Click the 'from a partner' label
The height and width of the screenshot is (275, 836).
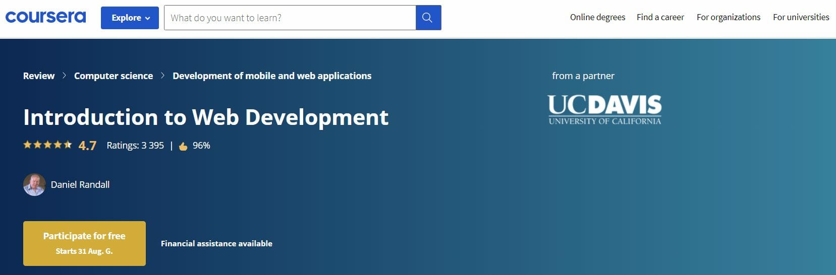tap(583, 76)
